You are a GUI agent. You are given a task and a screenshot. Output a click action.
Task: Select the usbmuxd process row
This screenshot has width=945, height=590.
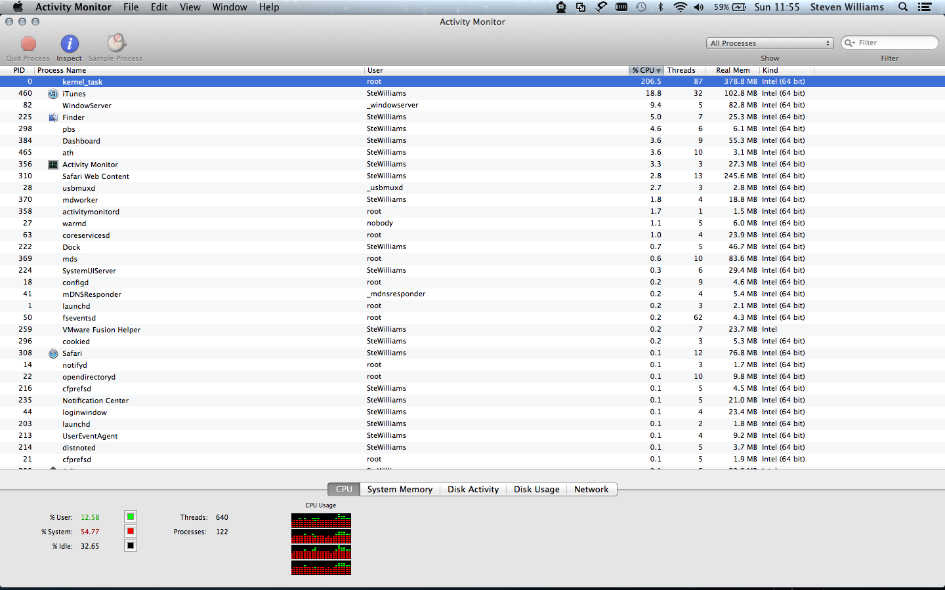coord(472,188)
